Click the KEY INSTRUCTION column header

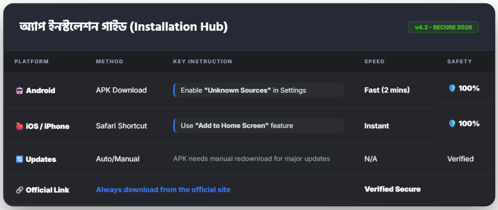pyautogui.click(x=202, y=62)
